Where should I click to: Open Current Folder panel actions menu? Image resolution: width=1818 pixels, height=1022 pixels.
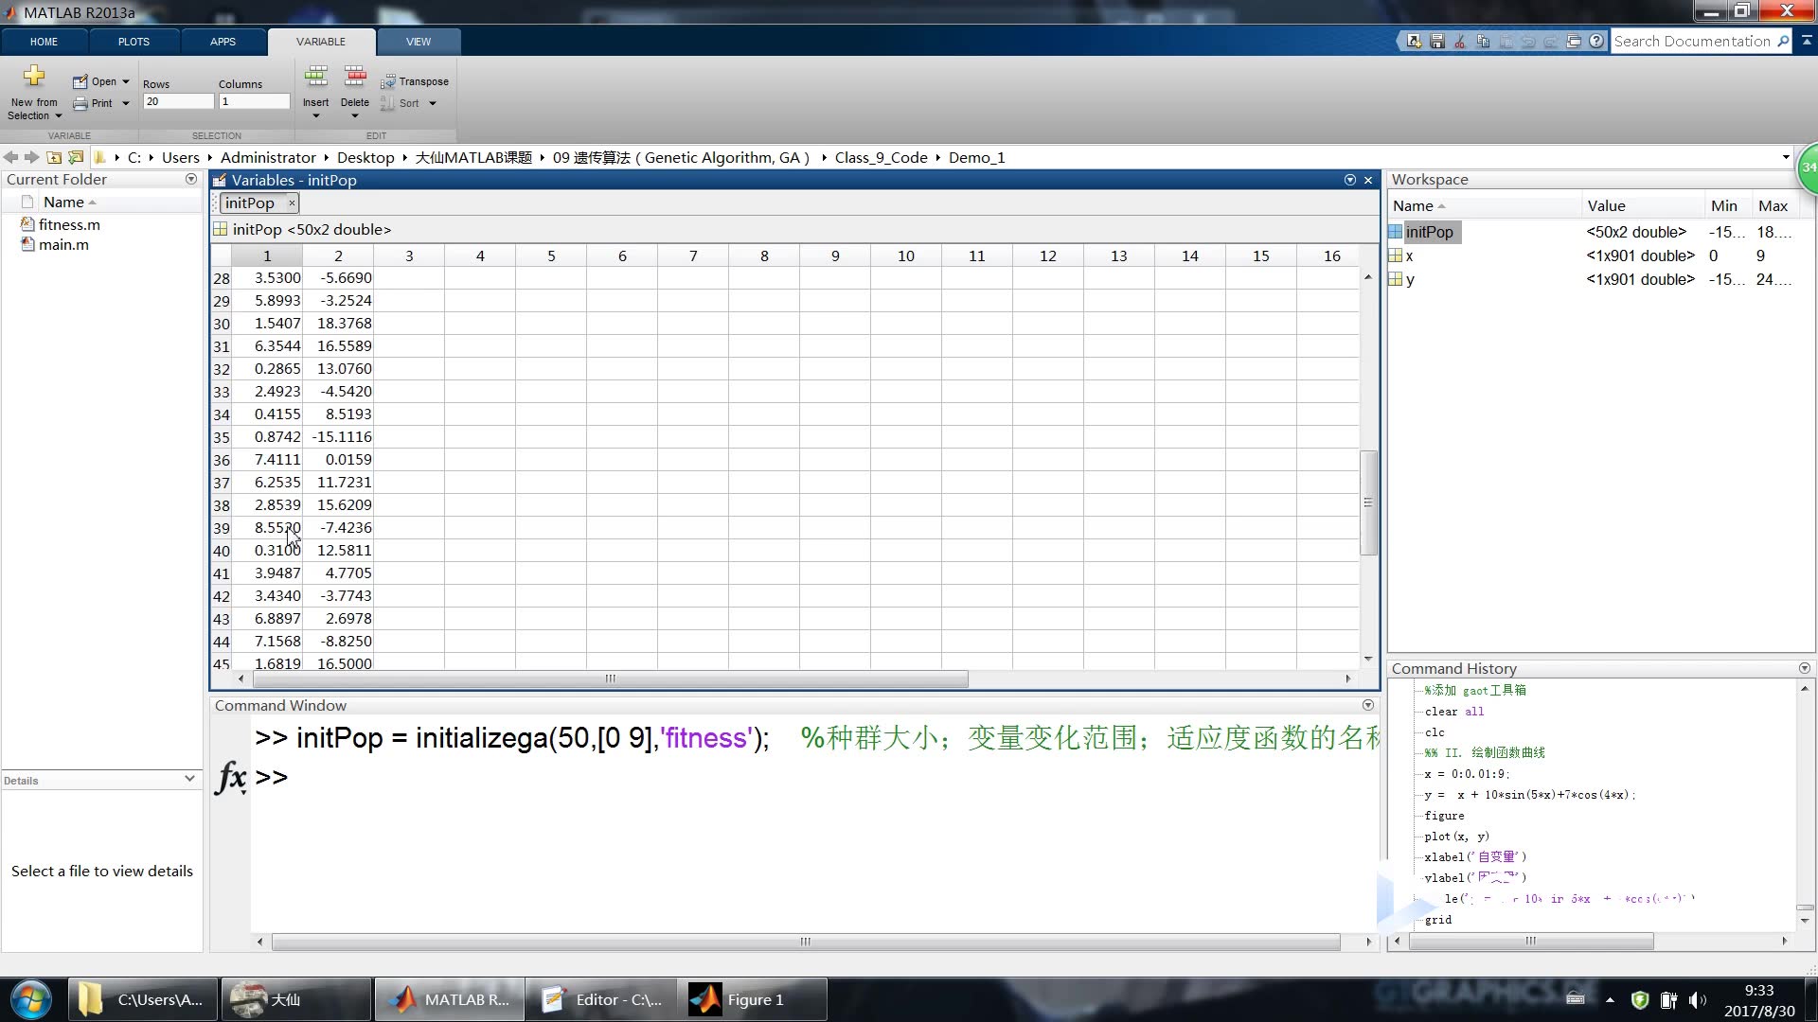(x=191, y=179)
